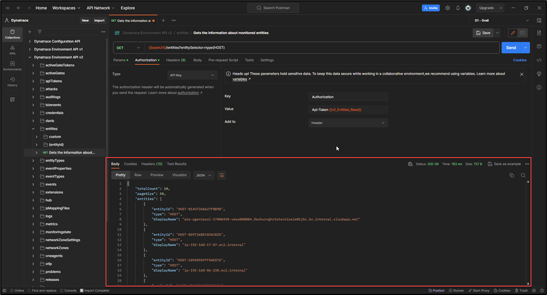Open the API Key type dropdown
Screen dimensions: 547x295
pyautogui.click(x=192, y=75)
